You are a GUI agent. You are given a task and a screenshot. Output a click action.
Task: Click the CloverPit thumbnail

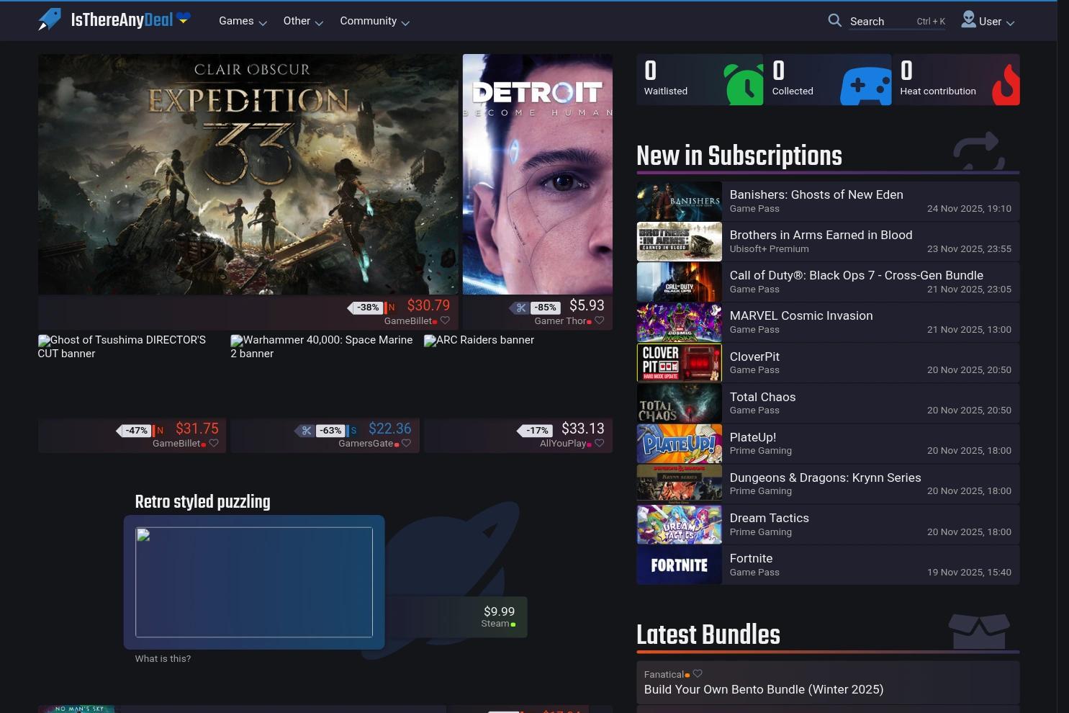tap(679, 362)
